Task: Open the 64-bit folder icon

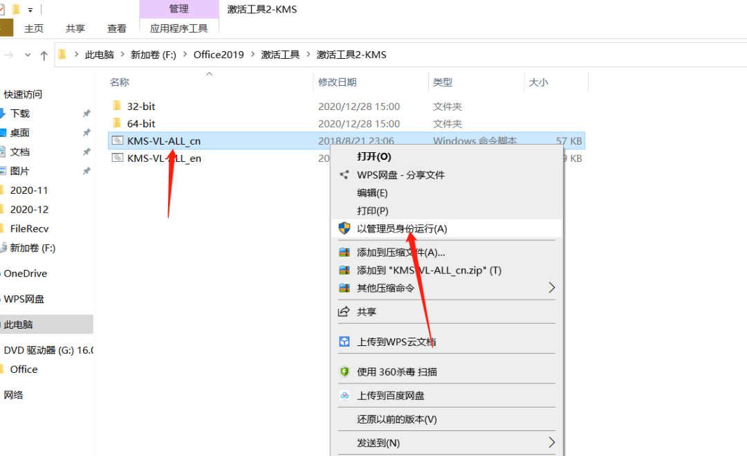Action: 117,123
